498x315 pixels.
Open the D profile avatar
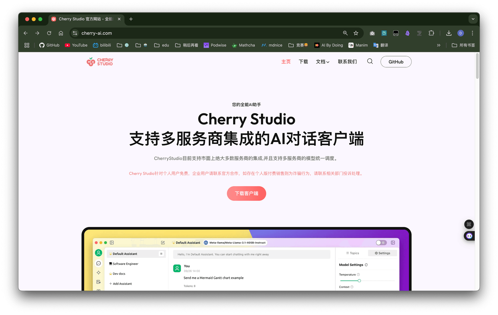(461, 33)
